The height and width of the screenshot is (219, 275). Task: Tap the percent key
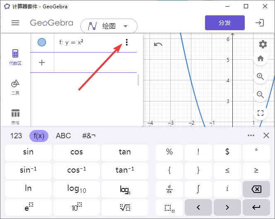coord(169,152)
